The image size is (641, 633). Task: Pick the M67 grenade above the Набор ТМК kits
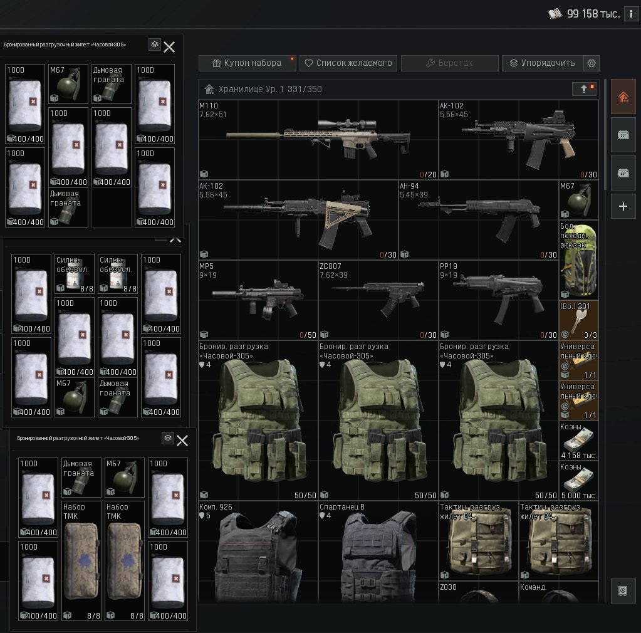click(124, 477)
